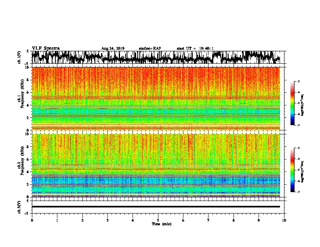Click the "8" kHz tick on ch.1 frequency axis
Viewport: 320px width, 247px height.
[28, 80]
